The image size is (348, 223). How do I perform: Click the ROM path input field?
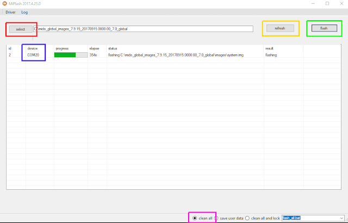143,29
